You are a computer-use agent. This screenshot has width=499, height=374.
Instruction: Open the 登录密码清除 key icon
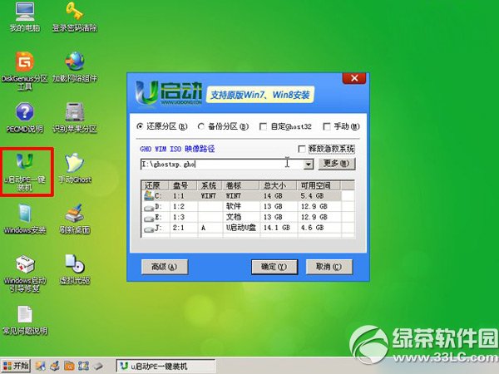coord(75,17)
